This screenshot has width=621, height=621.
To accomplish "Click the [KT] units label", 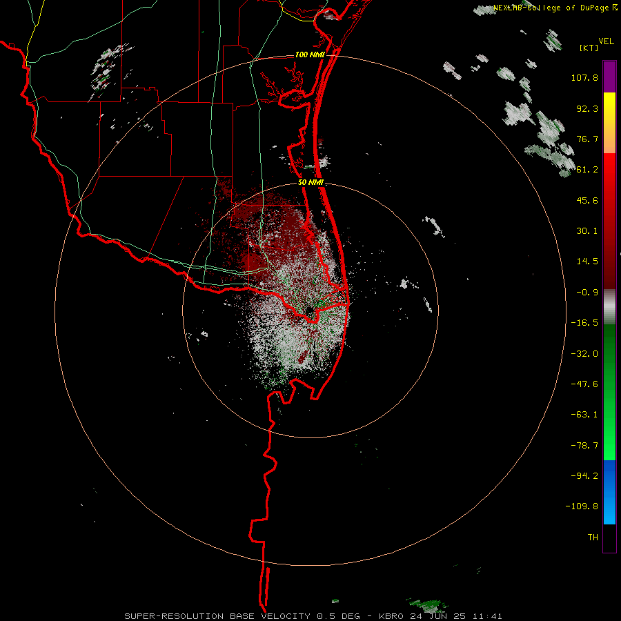I will pyautogui.click(x=589, y=48).
